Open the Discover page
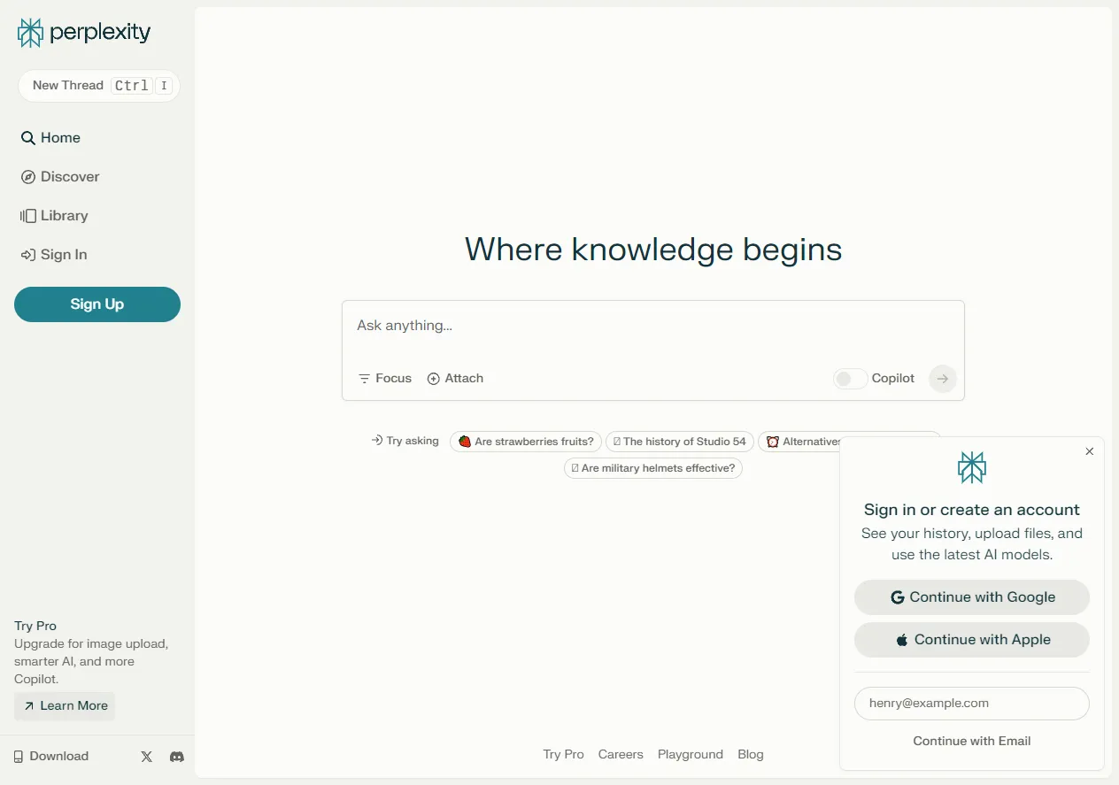 [60, 177]
